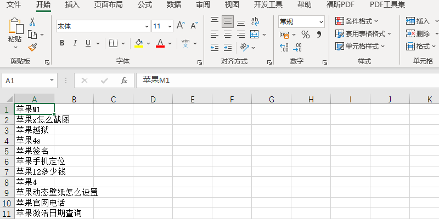Open 条件格式 conditional formatting menu
This screenshot has height=219, width=439.
[x=357, y=21]
